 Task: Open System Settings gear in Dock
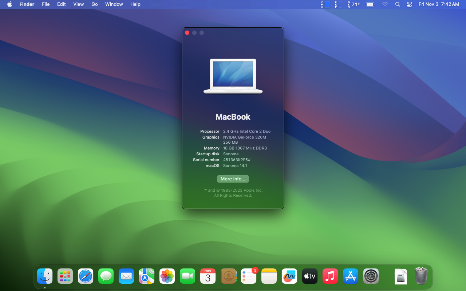(371, 276)
